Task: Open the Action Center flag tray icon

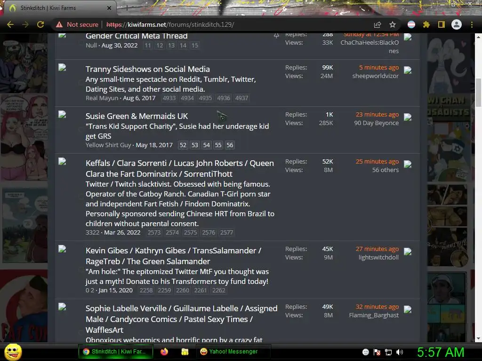Action: (377, 352)
